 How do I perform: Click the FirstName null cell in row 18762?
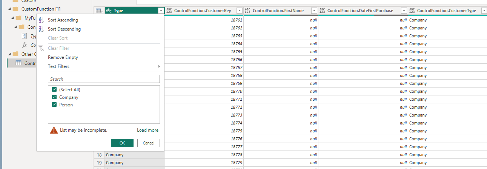point(281,28)
